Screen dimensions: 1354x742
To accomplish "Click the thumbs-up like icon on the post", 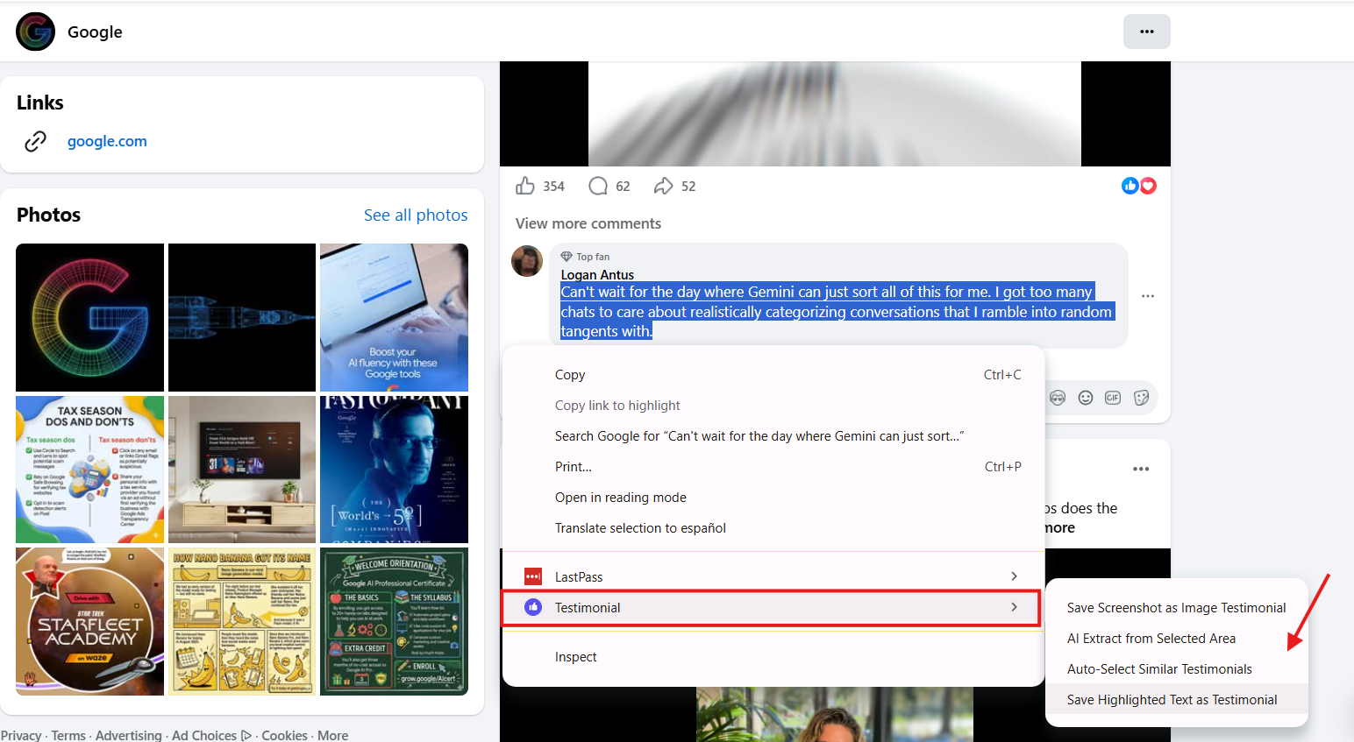I will coord(525,186).
